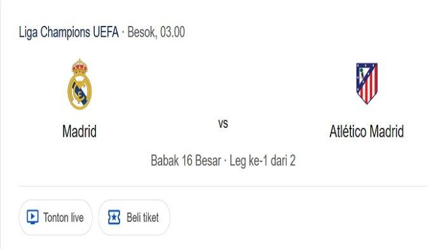Click the Real Madrid crest logo
The width and height of the screenshot is (445, 249).
(79, 84)
